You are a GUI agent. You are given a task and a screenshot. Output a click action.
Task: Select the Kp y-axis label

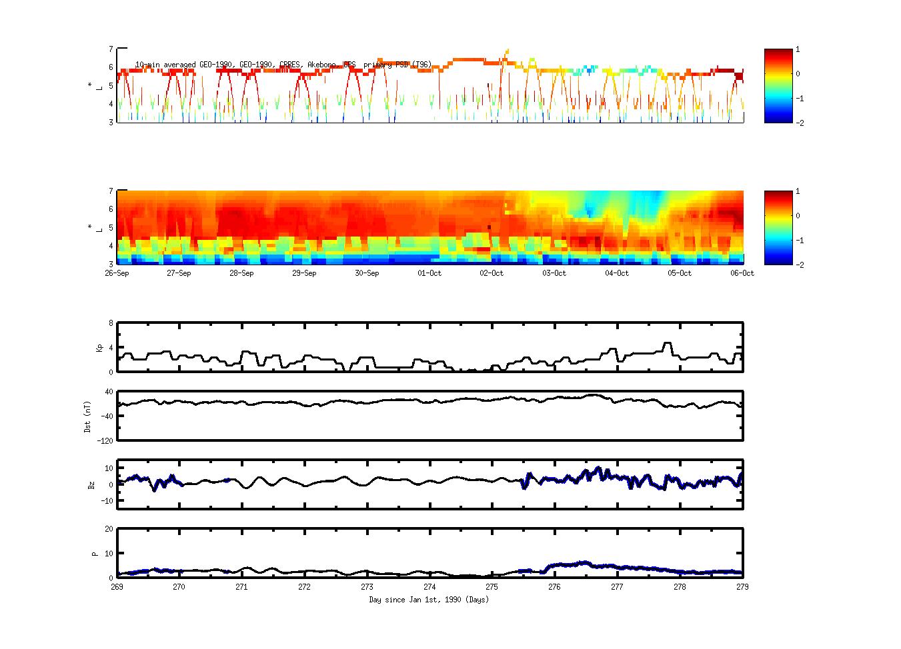99,348
